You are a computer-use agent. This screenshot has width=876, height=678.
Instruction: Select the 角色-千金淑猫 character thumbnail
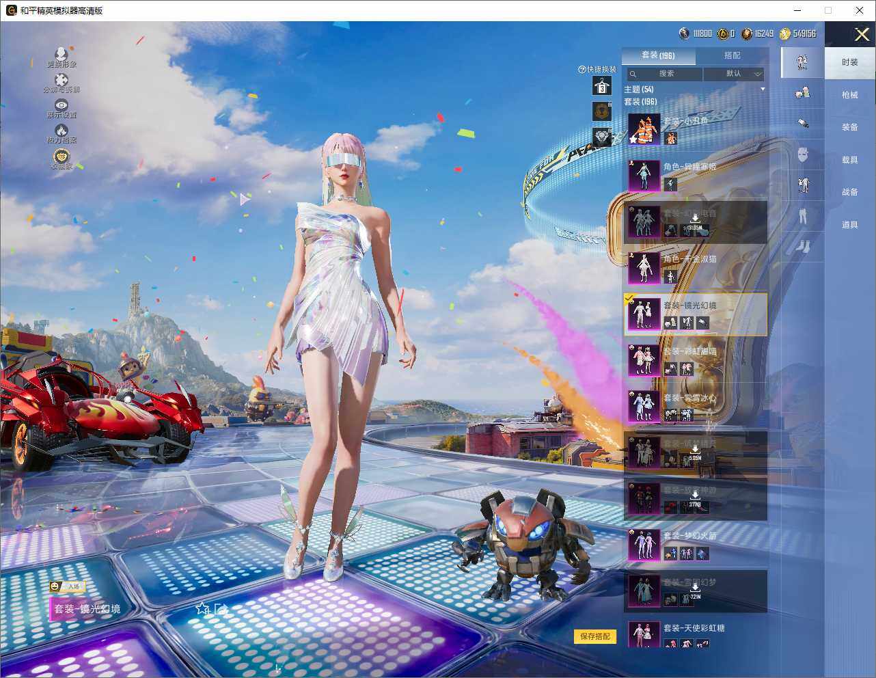coord(644,267)
